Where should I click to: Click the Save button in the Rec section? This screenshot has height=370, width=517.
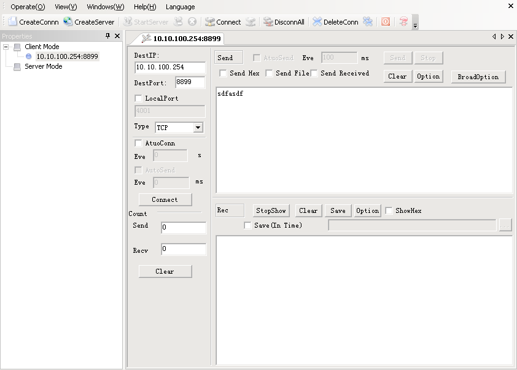pyautogui.click(x=338, y=210)
